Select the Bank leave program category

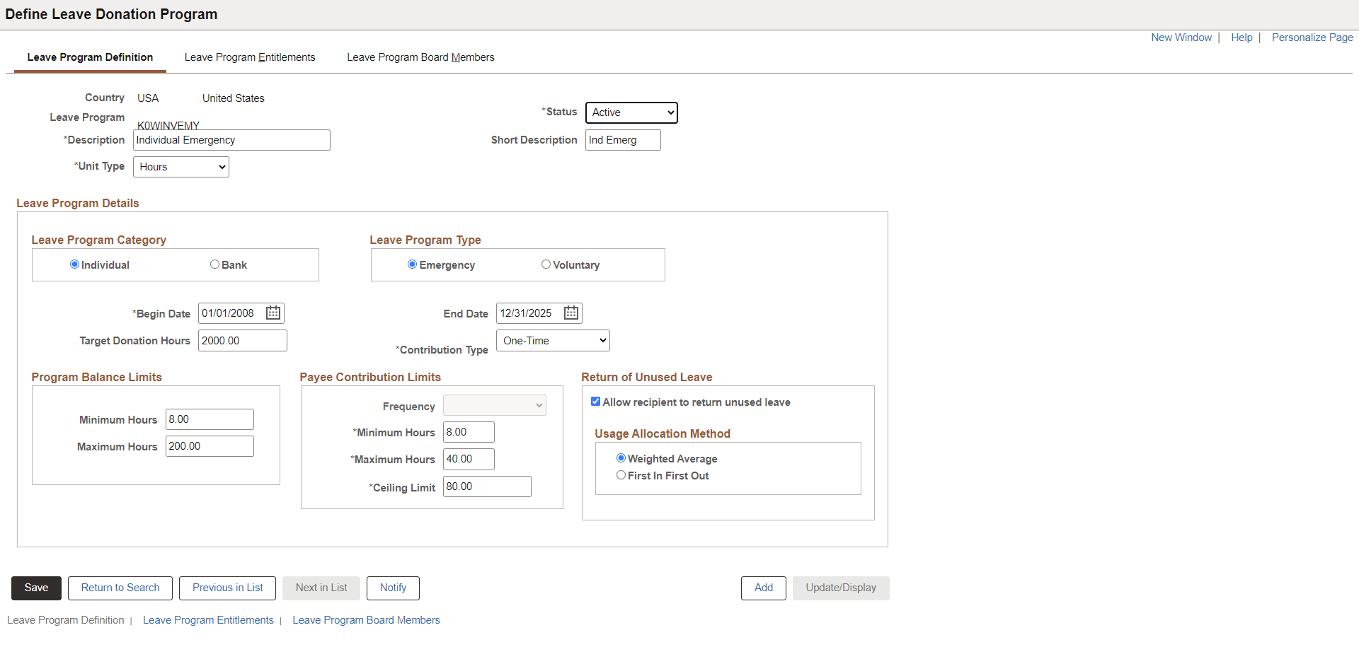click(214, 264)
